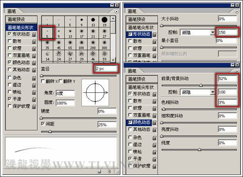Toggle the 翻转 X checkbox
Viewport: 243px width, 177px height.
pos(43,81)
